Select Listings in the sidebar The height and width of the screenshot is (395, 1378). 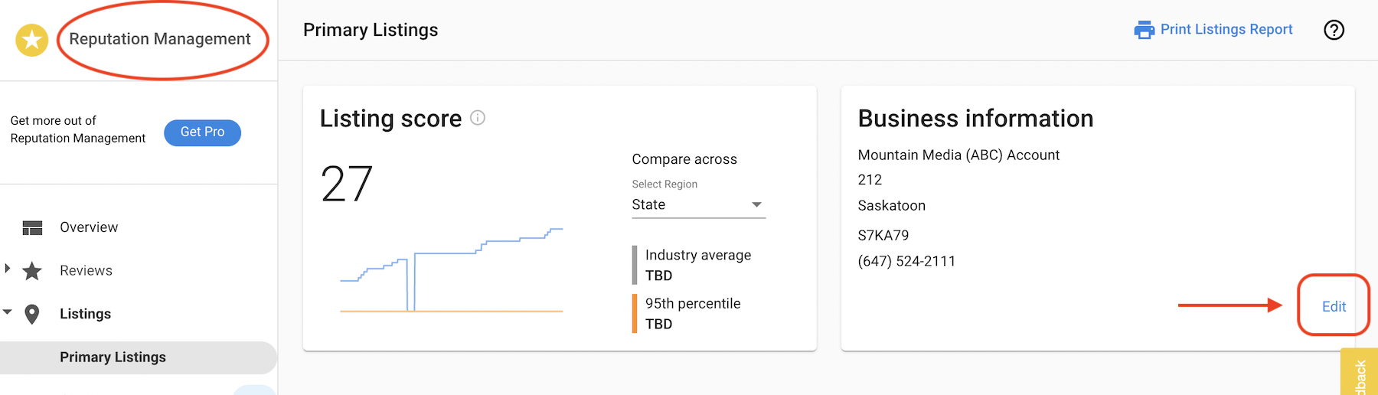[85, 314]
